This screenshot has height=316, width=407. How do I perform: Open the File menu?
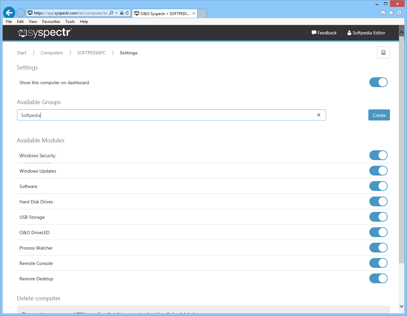[x=9, y=22]
